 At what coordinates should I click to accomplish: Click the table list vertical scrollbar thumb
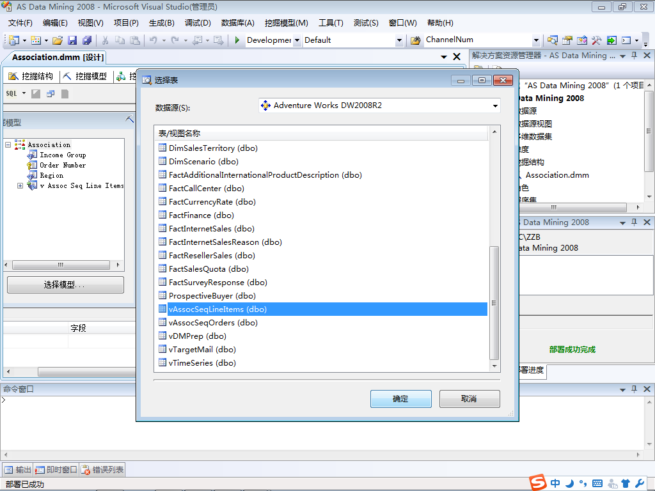coord(494,302)
